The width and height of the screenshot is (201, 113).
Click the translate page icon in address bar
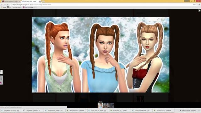pyautogui.click(x=194, y=4)
